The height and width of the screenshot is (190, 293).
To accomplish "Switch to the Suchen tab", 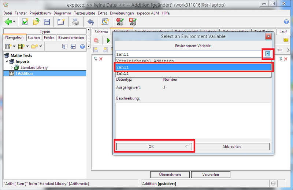I will (34, 38).
